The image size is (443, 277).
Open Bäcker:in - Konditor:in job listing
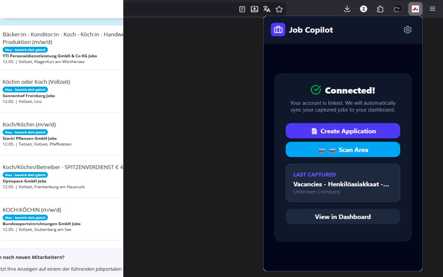tap(63, 38)
